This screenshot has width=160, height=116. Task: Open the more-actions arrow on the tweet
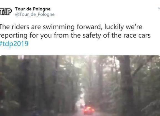tap(159, 9)
